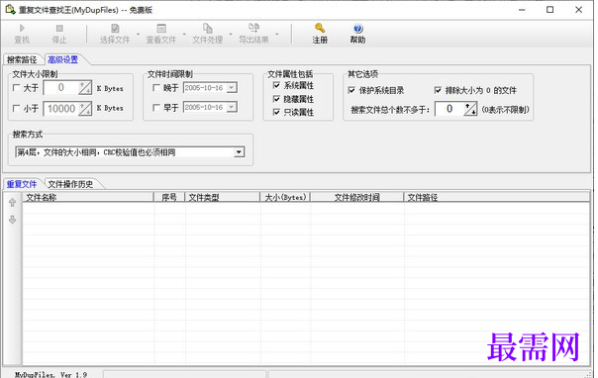Image resolution: width=598 pixels, height=378 pixels.
Task: Uncheck the 只读属性 checkbox
Action: (276, 112)
